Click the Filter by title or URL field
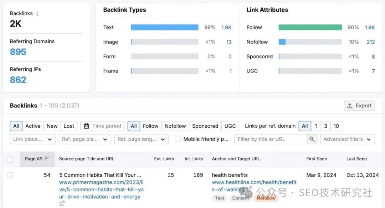The height and width of the screenshot is (208, 385). pos(271,139)
